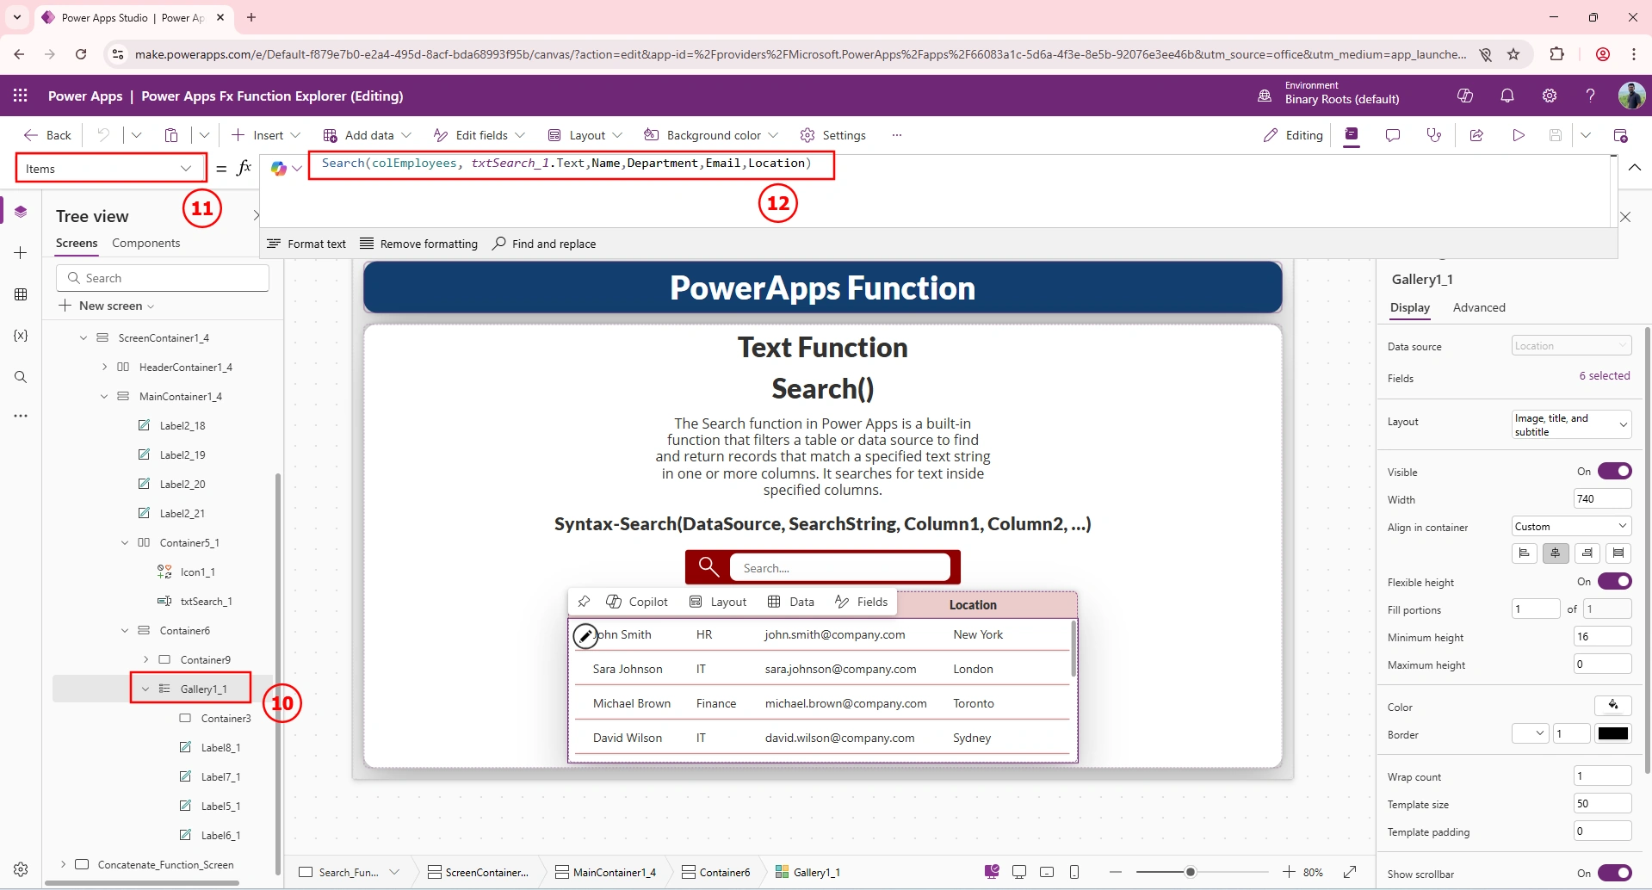Open Power Apps settings gear in header

(1550, 96)
